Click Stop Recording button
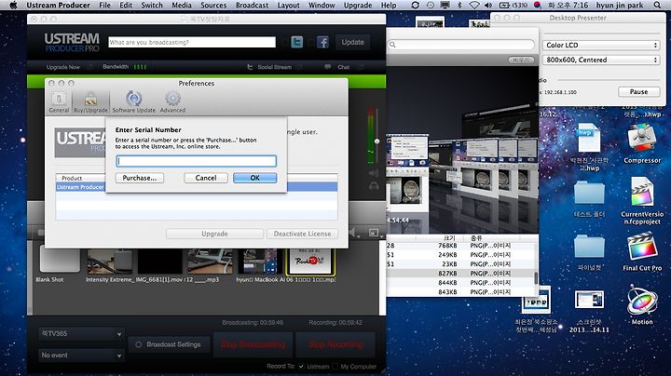This screenshot has width=671, height=376. tap(335, 344)
